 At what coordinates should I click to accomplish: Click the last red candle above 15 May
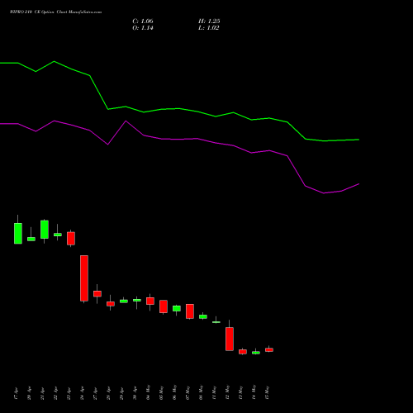[269, 350]
